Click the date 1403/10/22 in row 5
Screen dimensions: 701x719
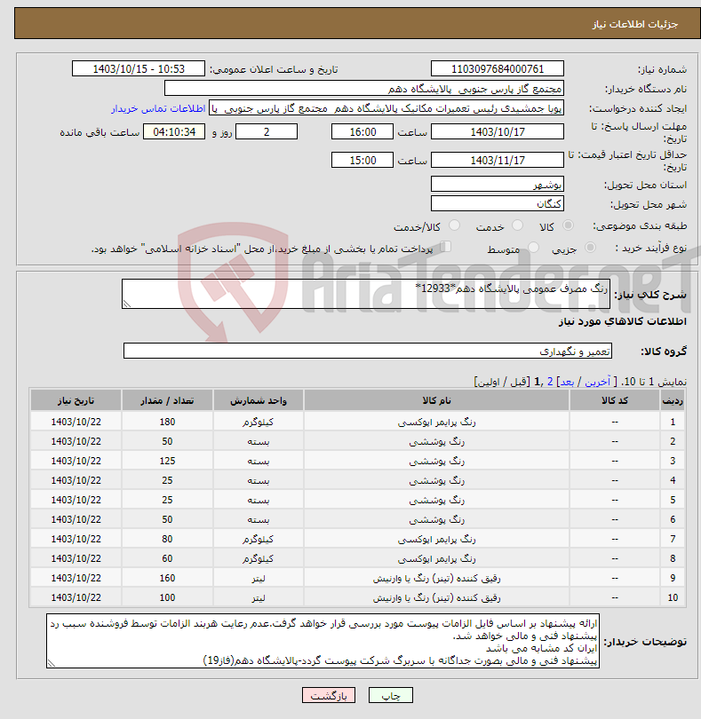[x=76, y=500]
